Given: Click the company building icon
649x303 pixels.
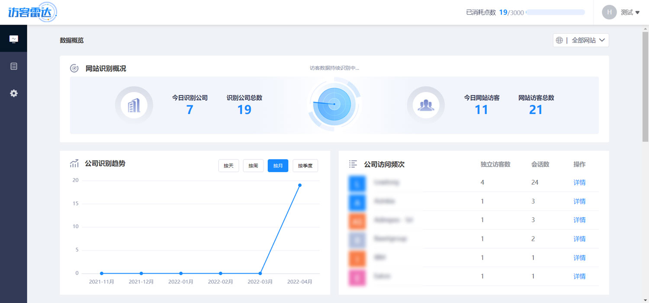Looking at the screenshot, I should 134,105.
